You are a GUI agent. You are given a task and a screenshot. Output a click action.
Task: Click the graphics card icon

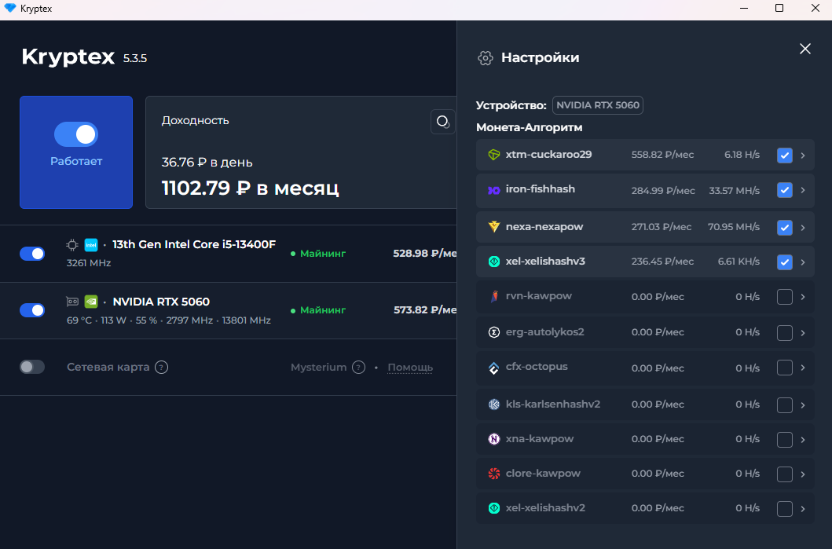click(x=72, y=302)
